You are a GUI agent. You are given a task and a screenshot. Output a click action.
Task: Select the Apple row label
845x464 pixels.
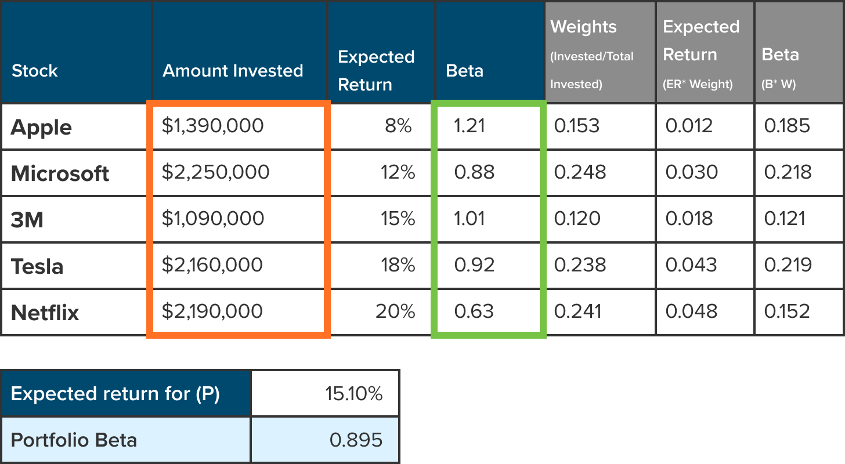(x=41, y=127)
